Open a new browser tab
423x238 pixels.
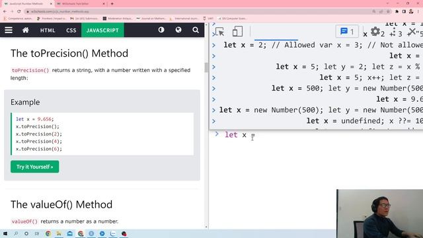(x=112, y=4)
